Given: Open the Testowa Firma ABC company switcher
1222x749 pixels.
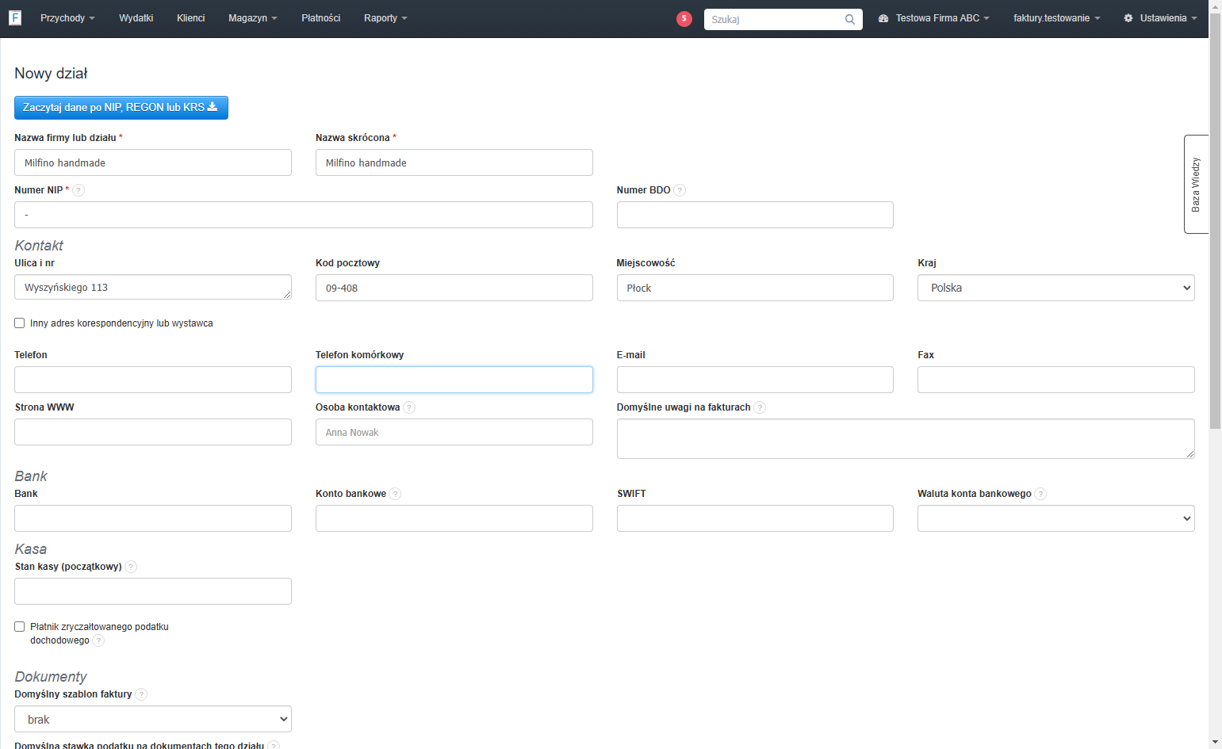Looking at the screenshot, I should pyautogui.click(x=934, y=18).
